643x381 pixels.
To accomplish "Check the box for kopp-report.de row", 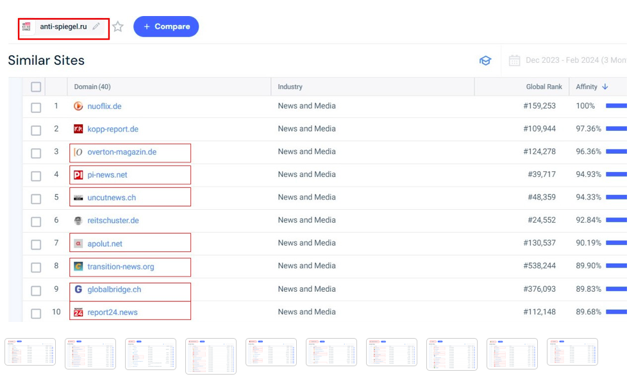I will click(36, 130).
